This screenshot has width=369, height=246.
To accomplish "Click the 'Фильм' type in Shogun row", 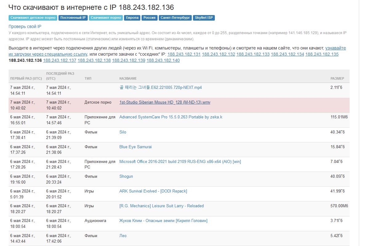I will click(91, 177).
